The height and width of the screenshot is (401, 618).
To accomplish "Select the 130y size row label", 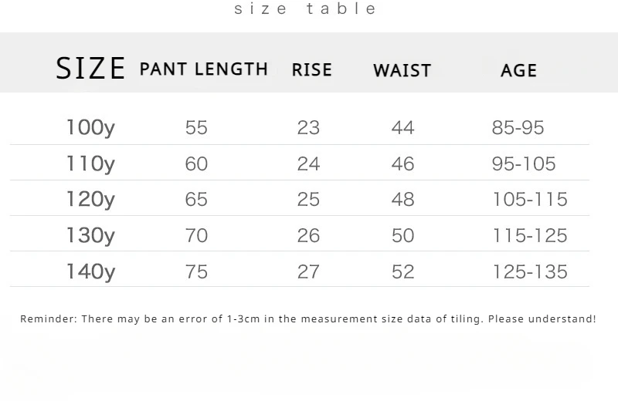I will 90,235.
